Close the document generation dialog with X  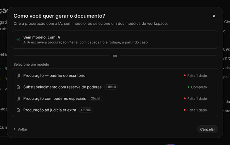coord(214,16)
